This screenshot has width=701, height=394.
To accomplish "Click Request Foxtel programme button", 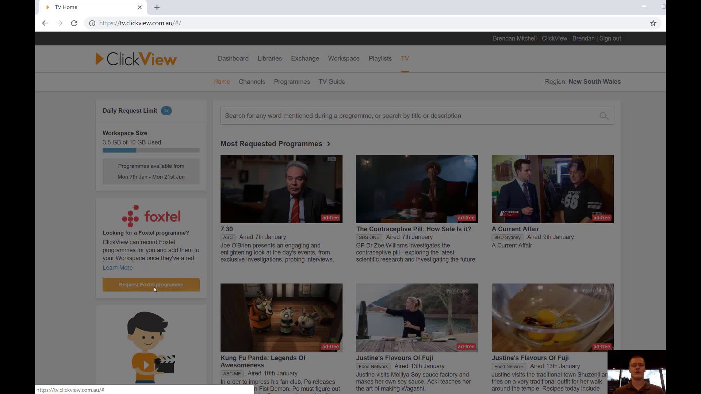I will 151,285.
